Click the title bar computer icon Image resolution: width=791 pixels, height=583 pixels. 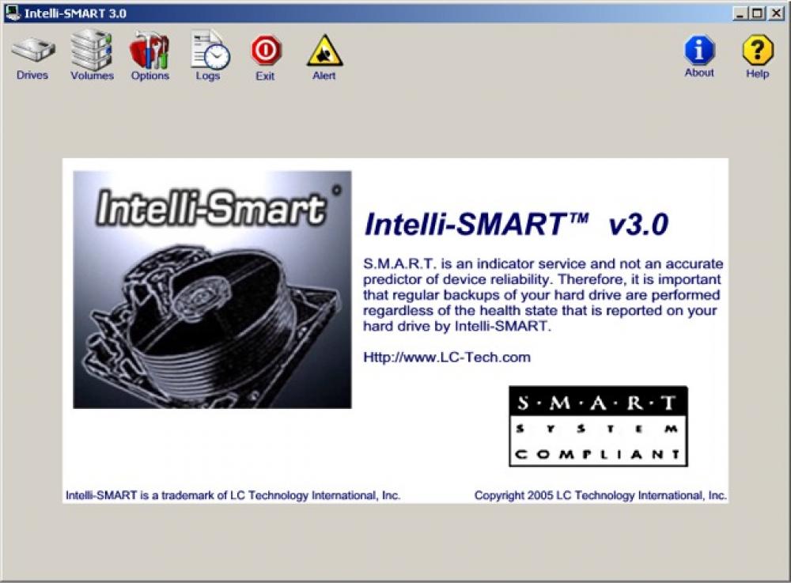[13, 13]
